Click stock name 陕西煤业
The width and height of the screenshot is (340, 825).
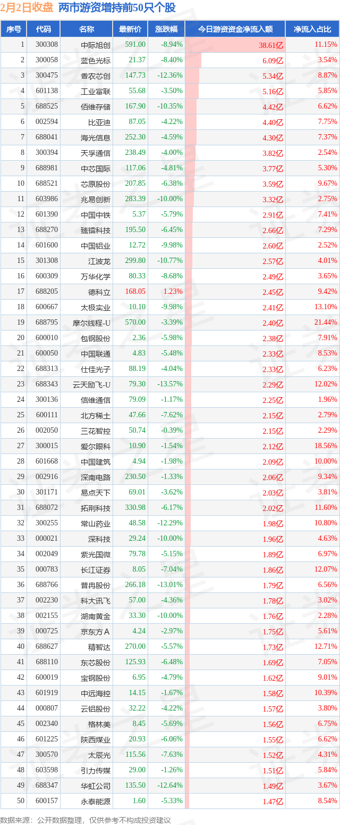tap(96, 739)
